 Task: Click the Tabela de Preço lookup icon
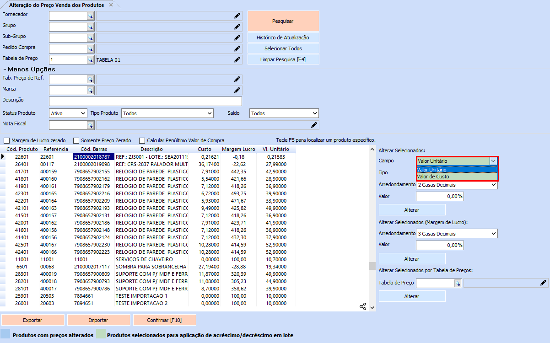point(91,59)
